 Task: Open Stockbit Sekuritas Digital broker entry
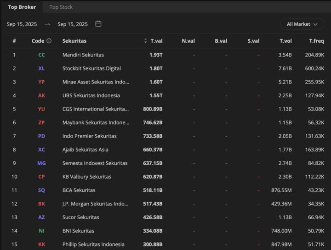point(91,68)
